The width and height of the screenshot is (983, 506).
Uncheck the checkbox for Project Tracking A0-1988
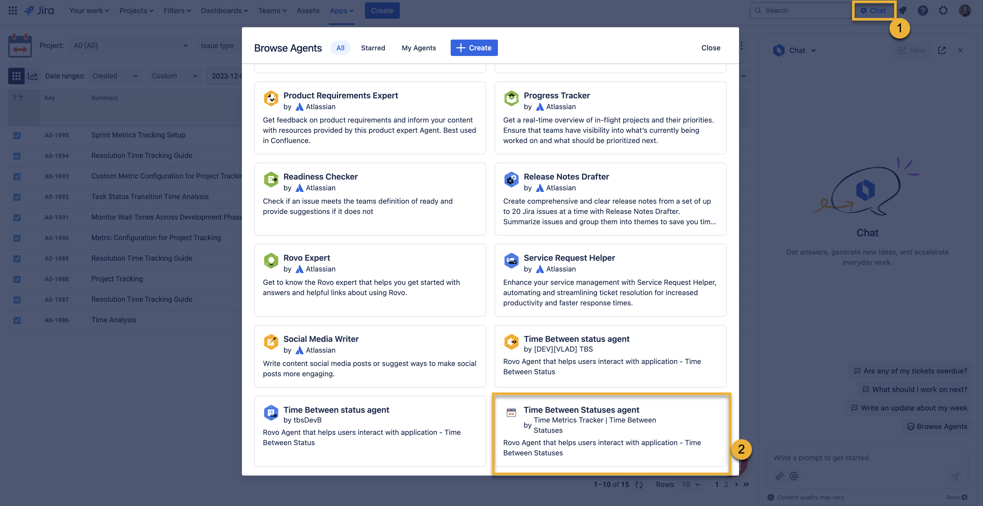pyautogui.click(x=17, y=279)
